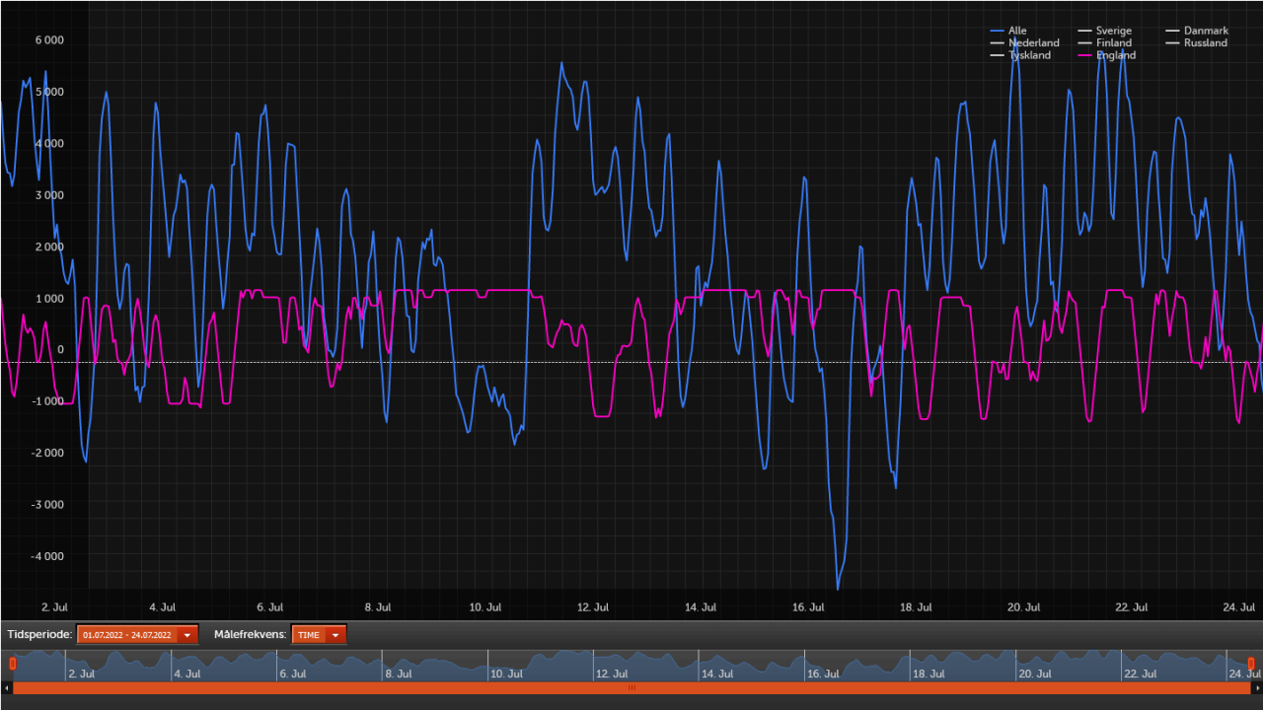1263x710 pixels.
Task: Click the Danmark legend line icon
Action: coord(1172,31)
